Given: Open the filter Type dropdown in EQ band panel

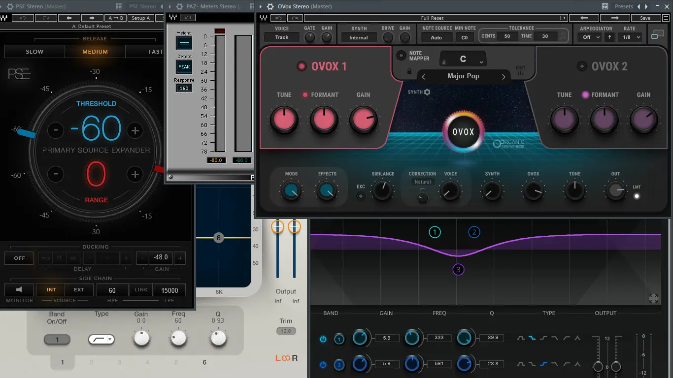Looking at the screenshot, I should [x=101, y=339].
